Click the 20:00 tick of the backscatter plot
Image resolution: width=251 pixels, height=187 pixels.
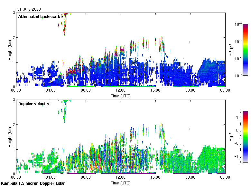[190, 90]
